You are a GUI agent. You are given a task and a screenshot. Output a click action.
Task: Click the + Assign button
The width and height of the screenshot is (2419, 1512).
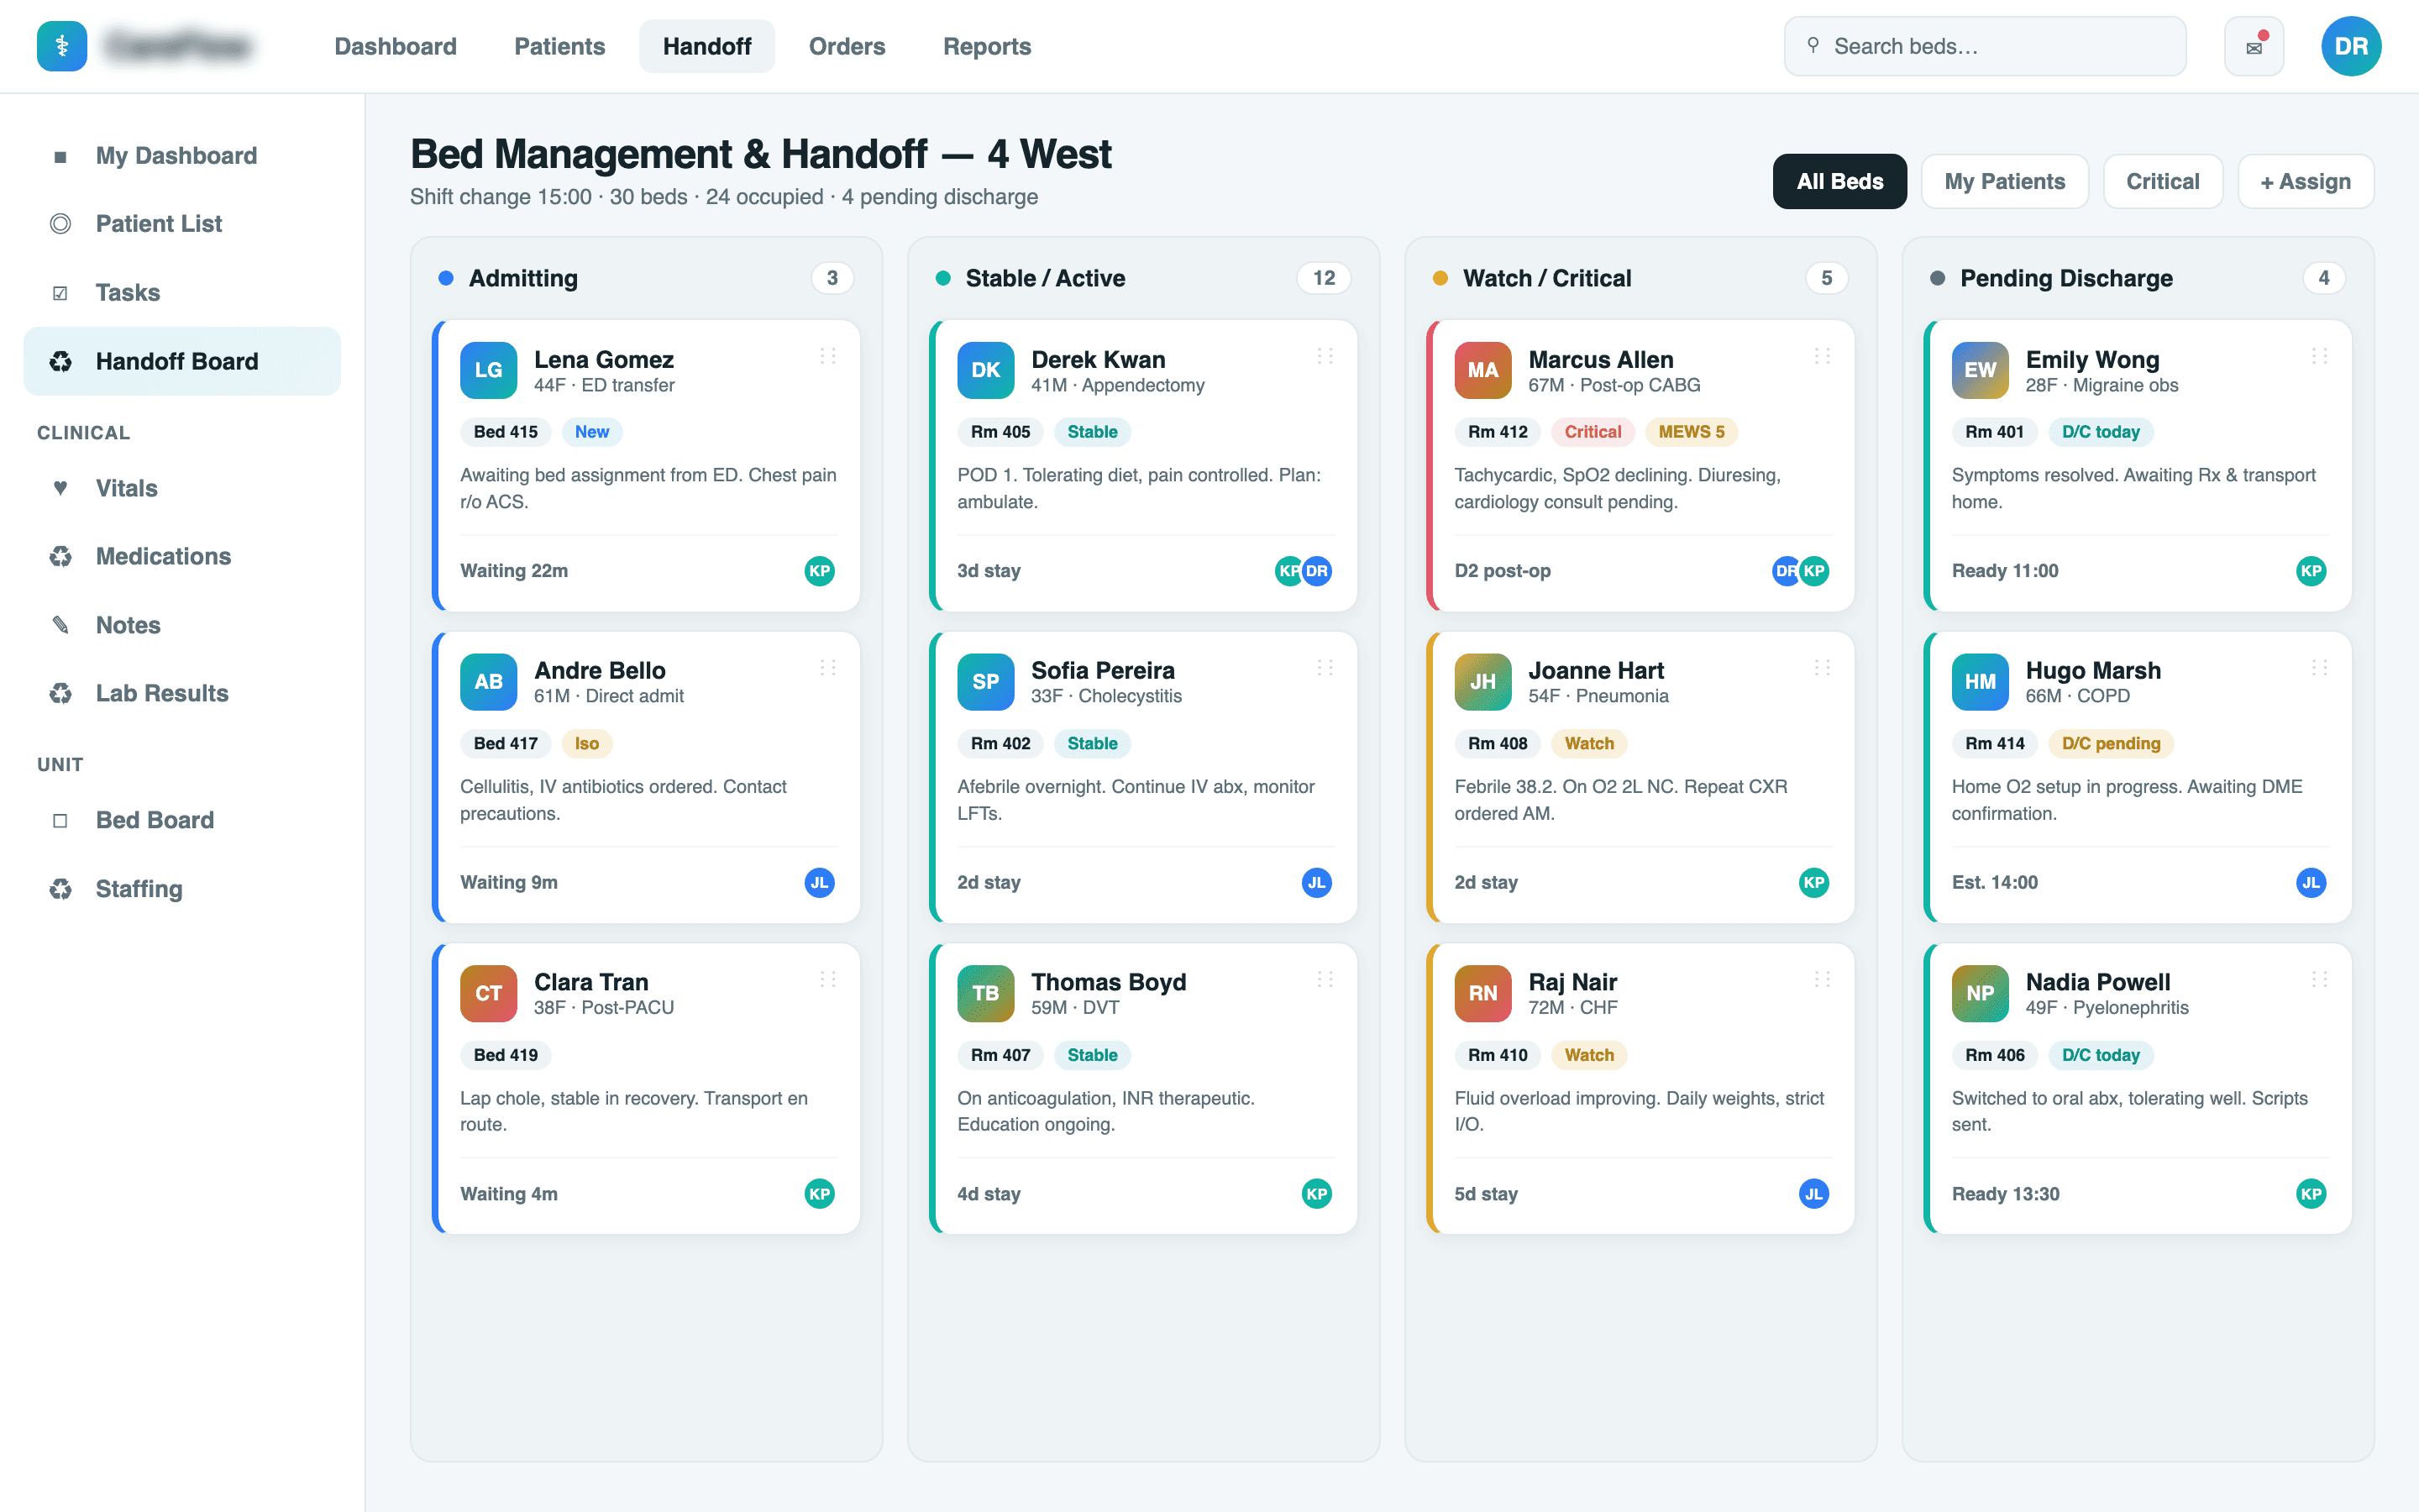2305,181
